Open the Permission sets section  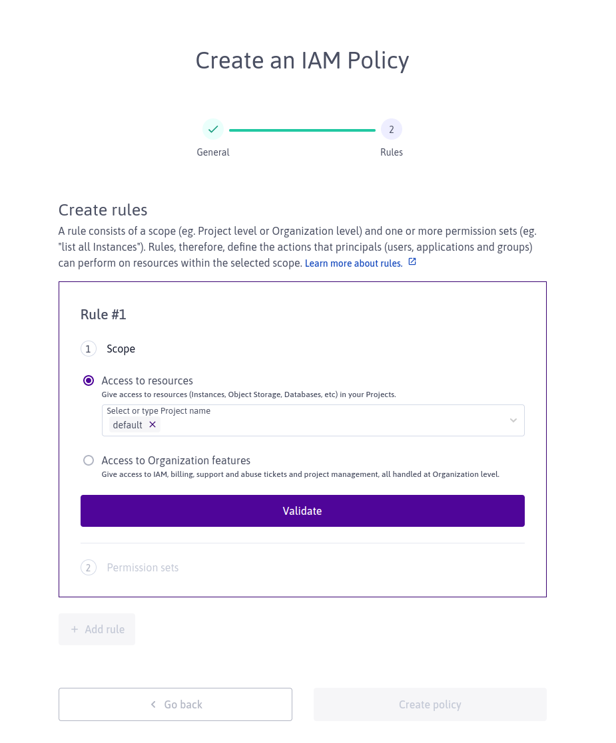point(143,567)
